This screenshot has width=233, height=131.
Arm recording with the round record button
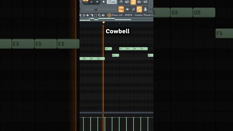[103, 2]
